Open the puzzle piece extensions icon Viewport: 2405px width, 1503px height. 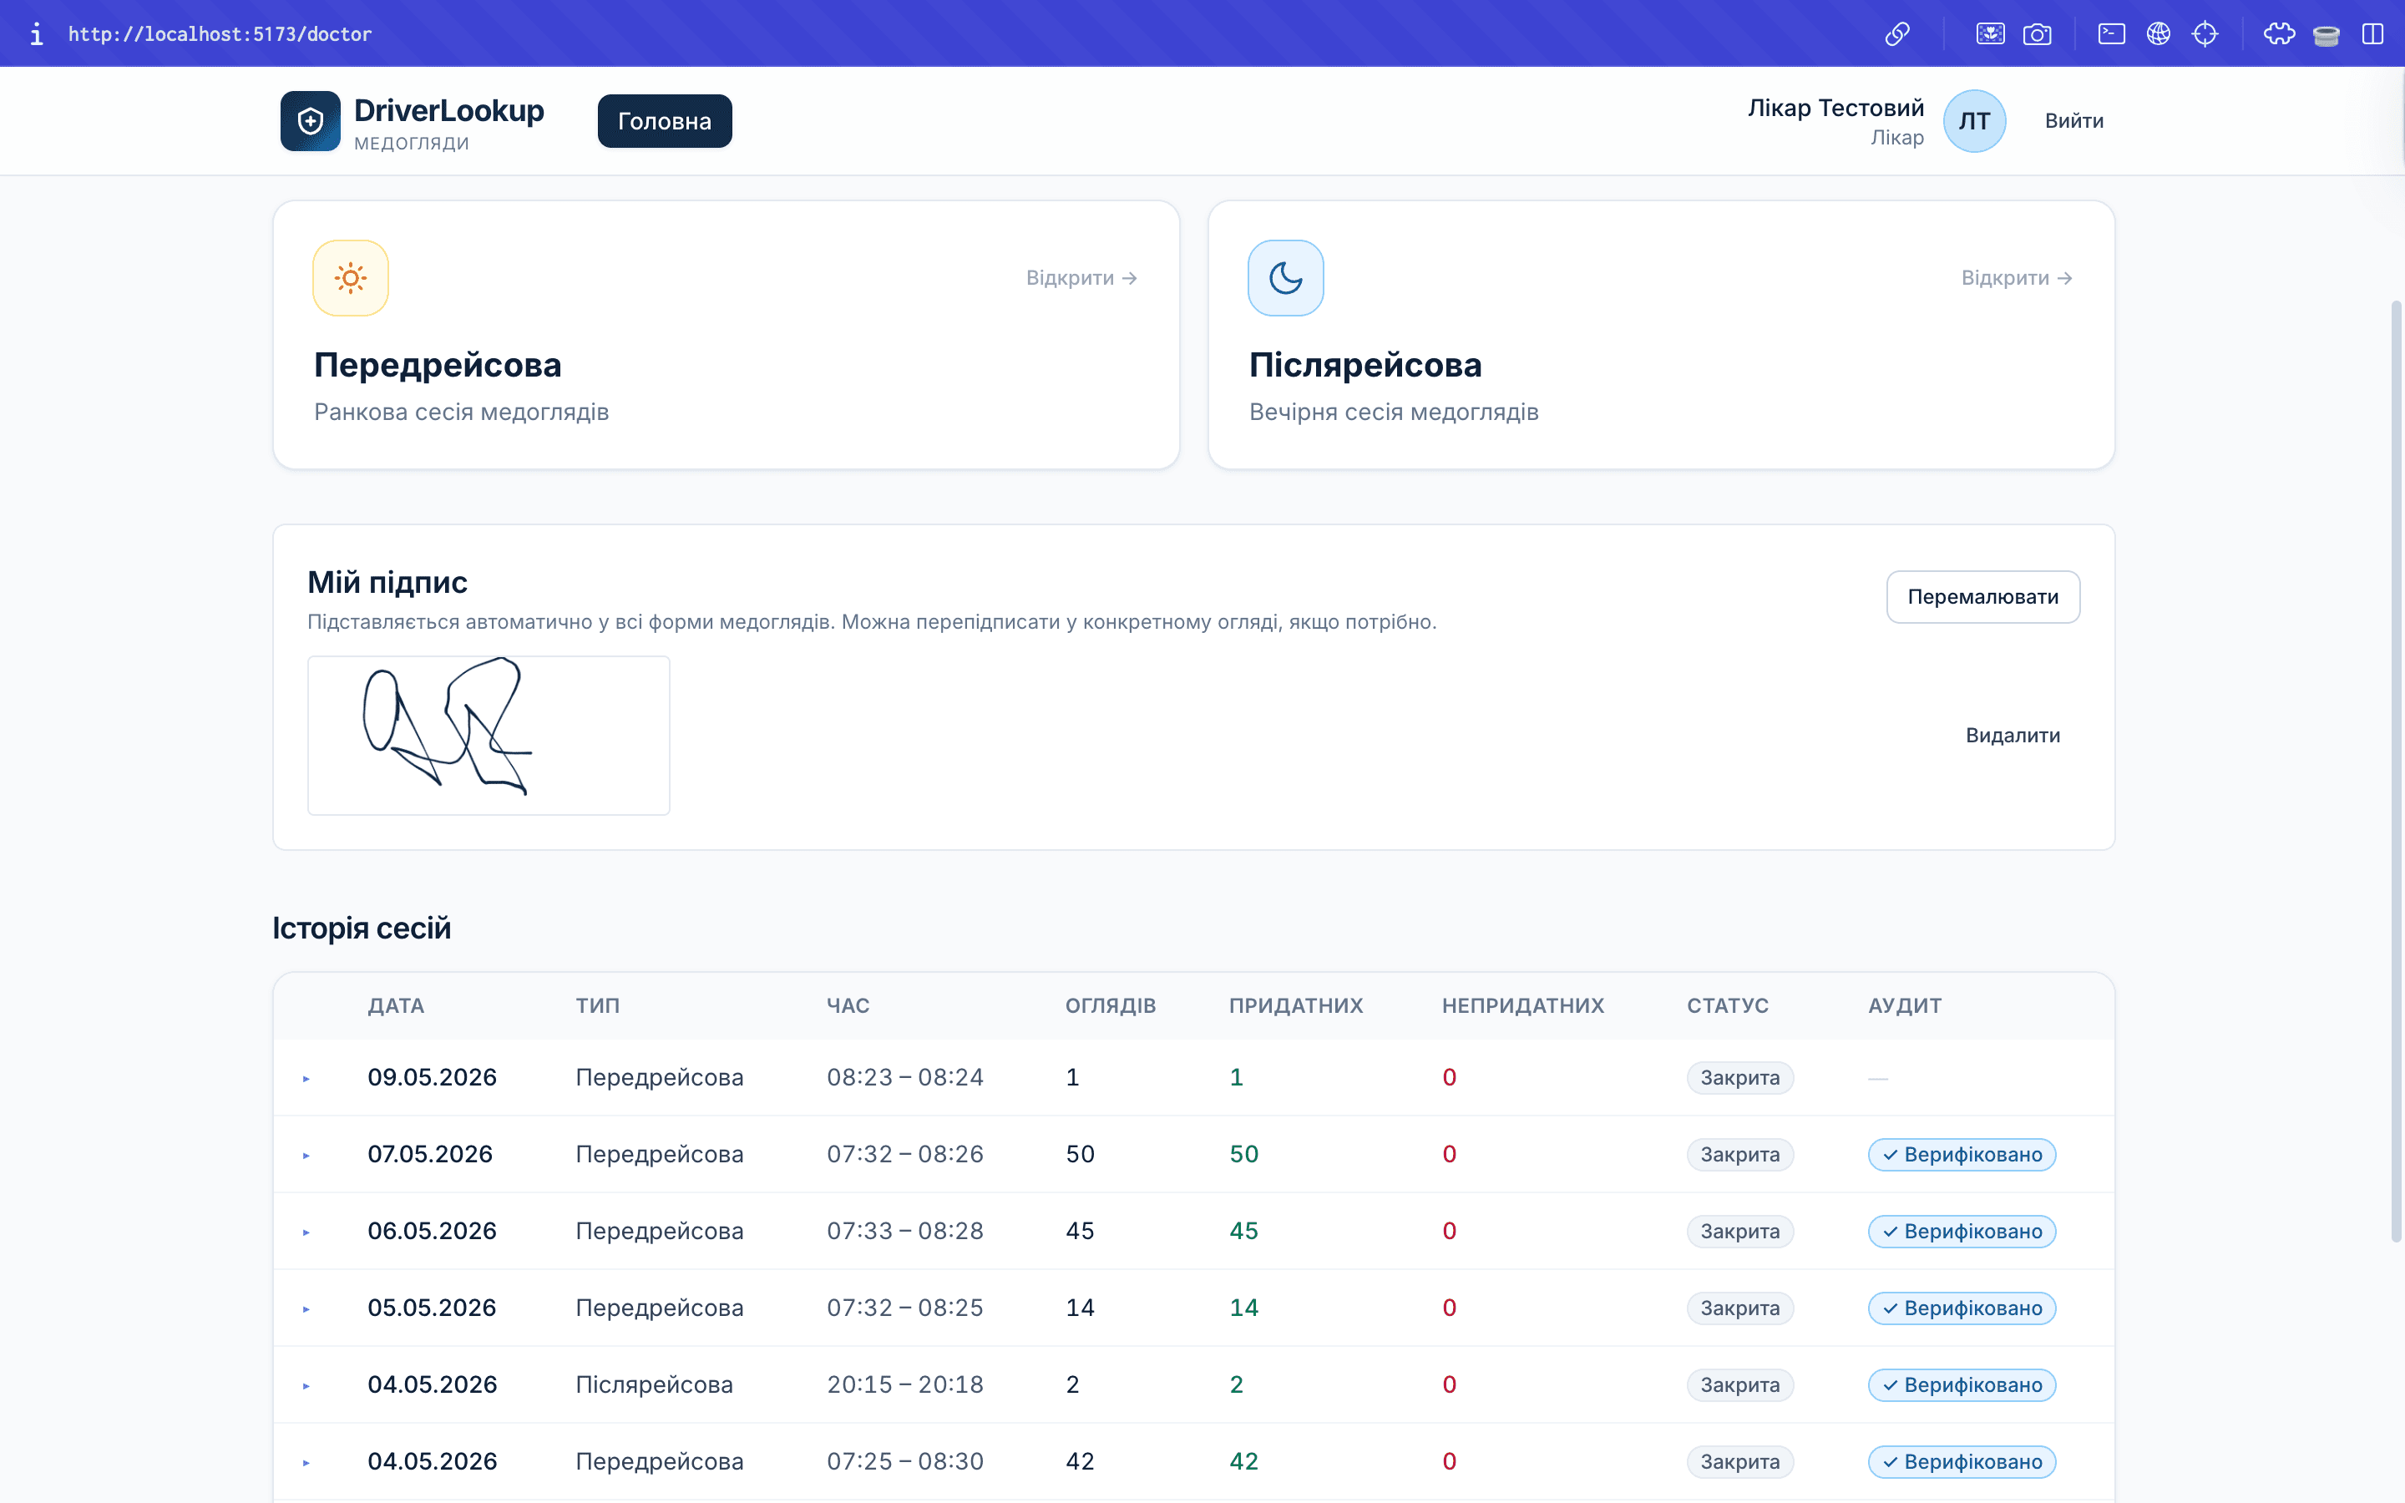(2279, 33)
